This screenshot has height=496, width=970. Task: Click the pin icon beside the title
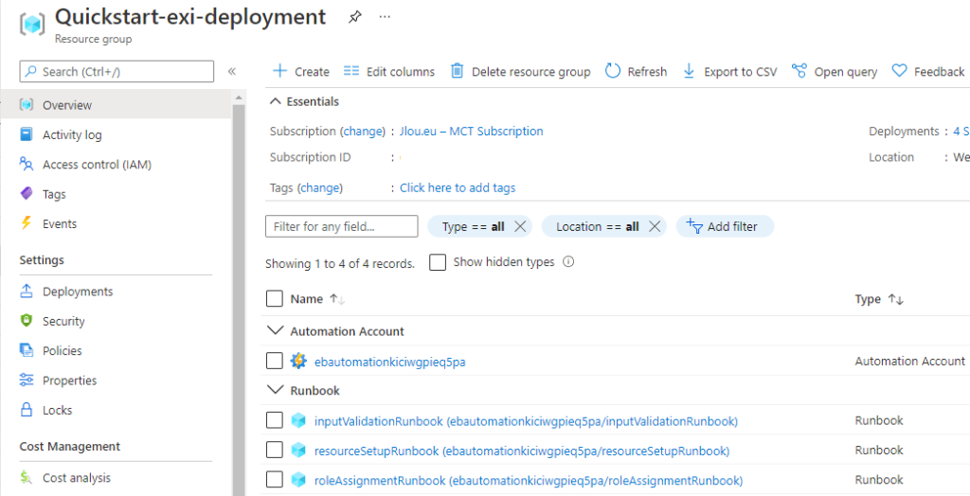tap(354, 17)
